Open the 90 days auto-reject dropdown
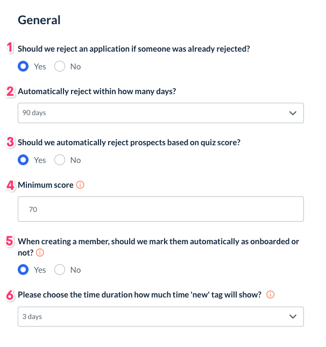The width and height of the screenshot is (326, 347). [160, 113]
